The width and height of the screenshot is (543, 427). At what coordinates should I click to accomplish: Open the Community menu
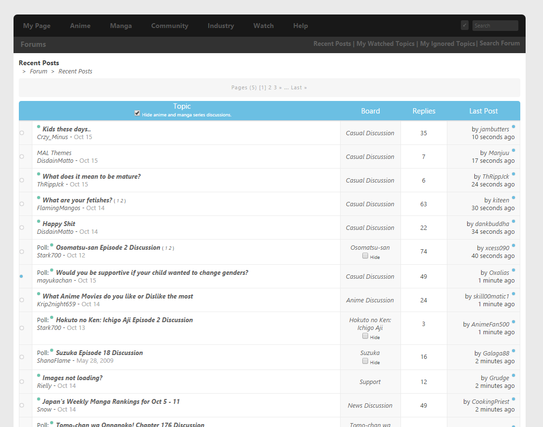click(x=170, y=26)
